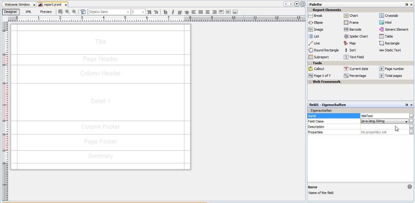Toggle italic text formatting

173,12
